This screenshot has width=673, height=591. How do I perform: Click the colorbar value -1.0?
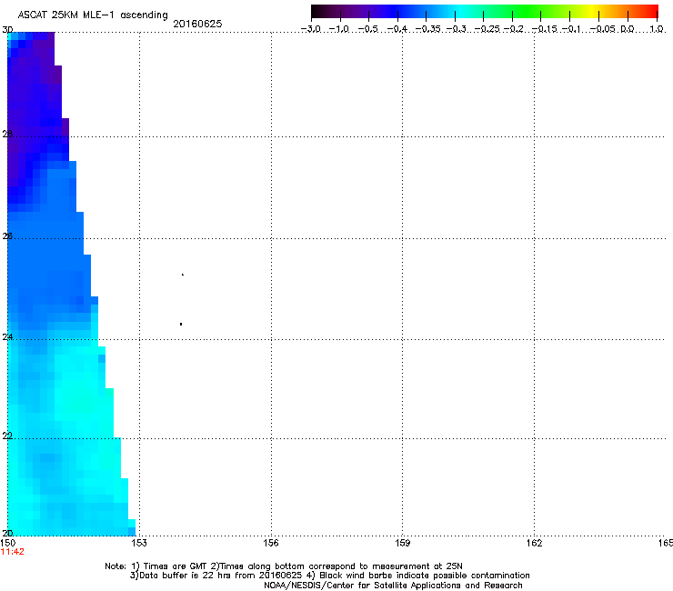(339, 29)
